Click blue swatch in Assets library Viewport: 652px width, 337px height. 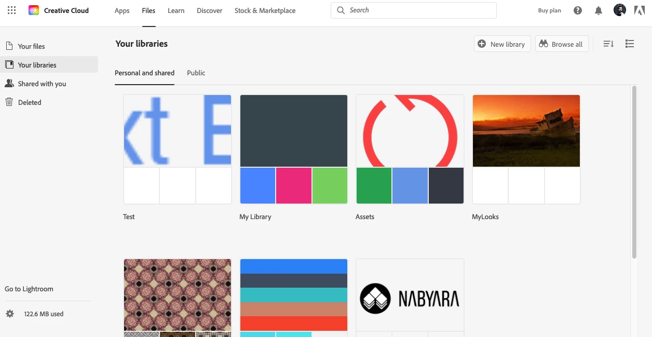(x=410, y=185)
